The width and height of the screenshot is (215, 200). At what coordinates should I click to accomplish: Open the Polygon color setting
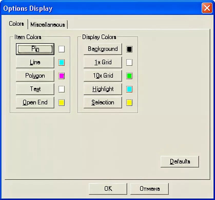tap(35, 76)
